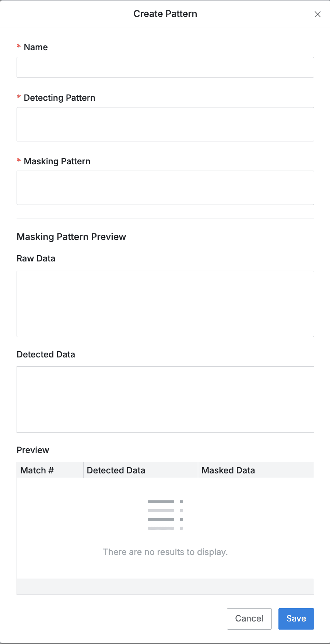
Task: Click the Raw Data label
Action: (x=36, y=258)
